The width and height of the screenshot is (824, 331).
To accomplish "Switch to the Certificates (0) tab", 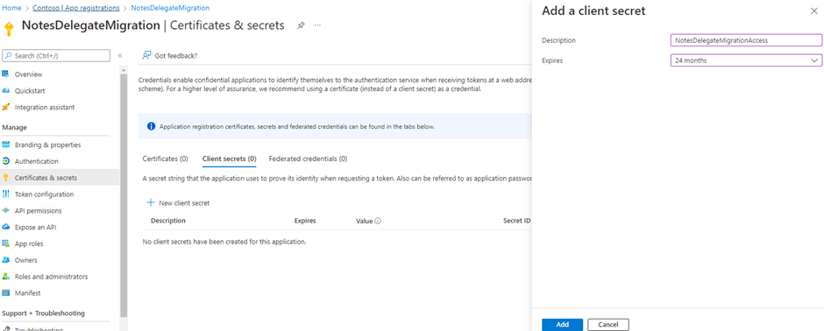I will pyautogui.click(x=165, y=158).
